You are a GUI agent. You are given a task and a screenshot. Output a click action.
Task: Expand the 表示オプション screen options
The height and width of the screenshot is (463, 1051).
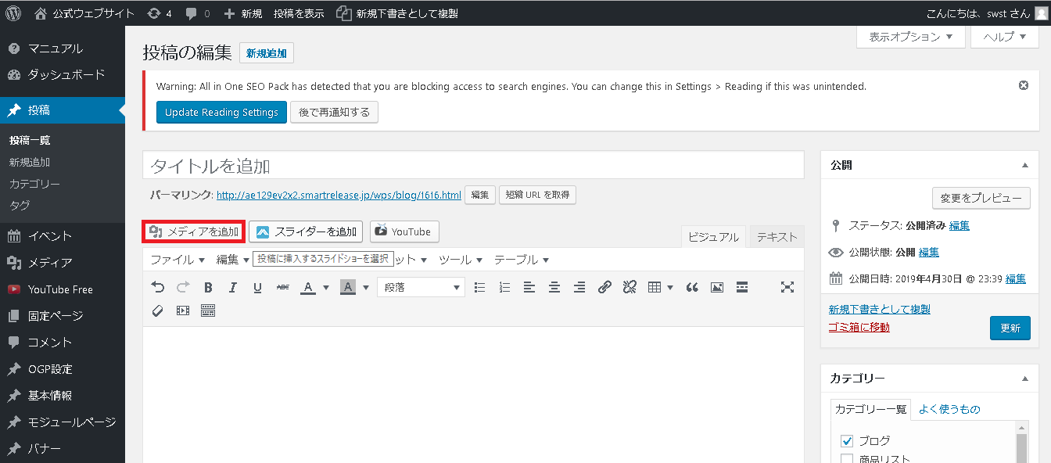click(911, 37)
